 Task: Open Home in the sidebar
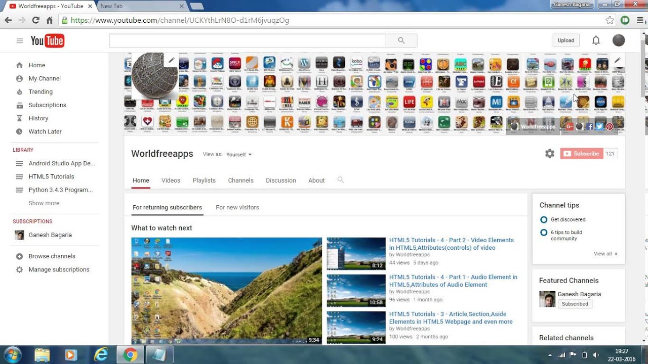(37, 65)
